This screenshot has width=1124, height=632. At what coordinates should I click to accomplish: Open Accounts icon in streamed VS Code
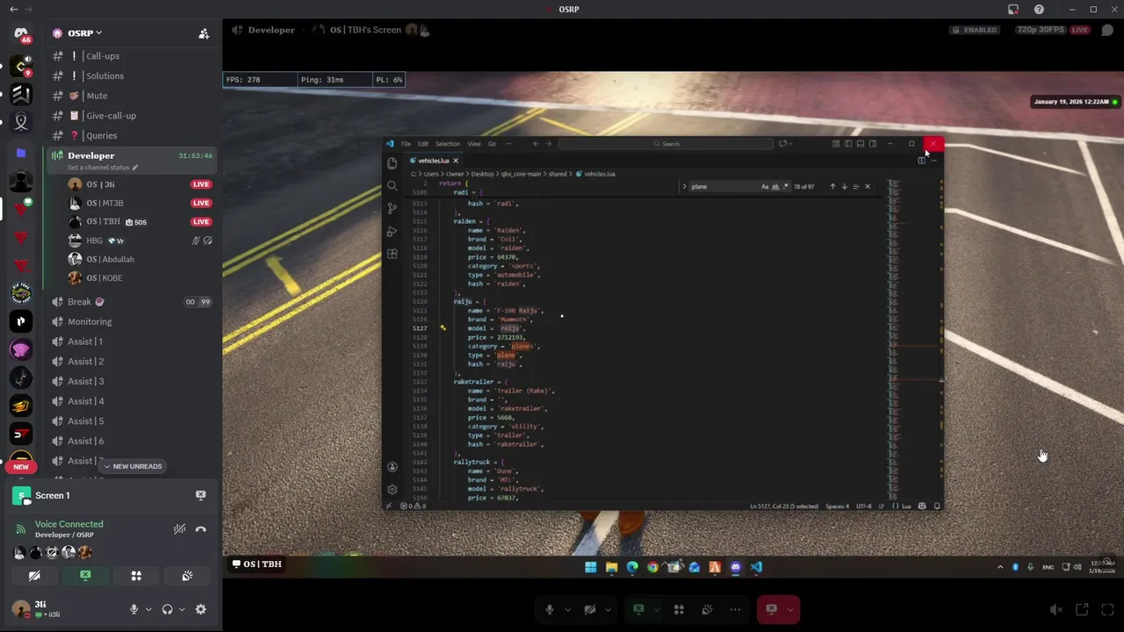[392, 467]
